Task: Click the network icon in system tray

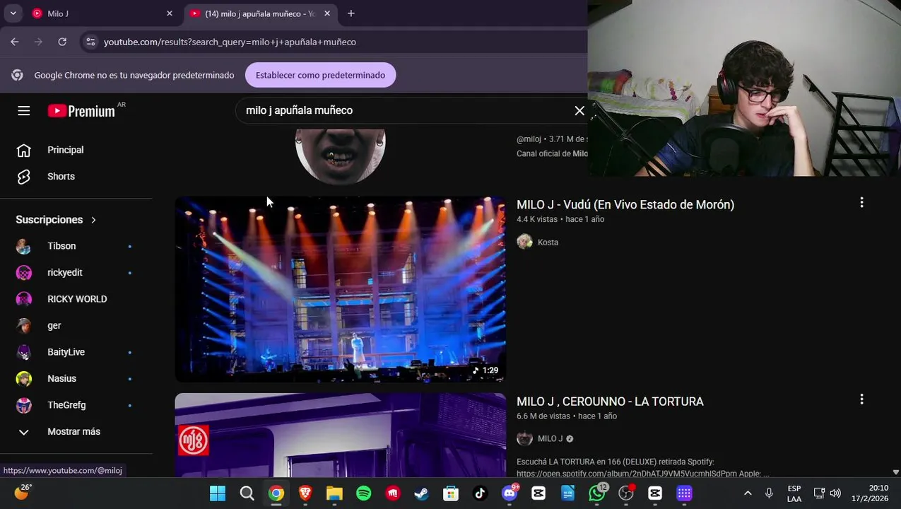Action: pos(819,493)
